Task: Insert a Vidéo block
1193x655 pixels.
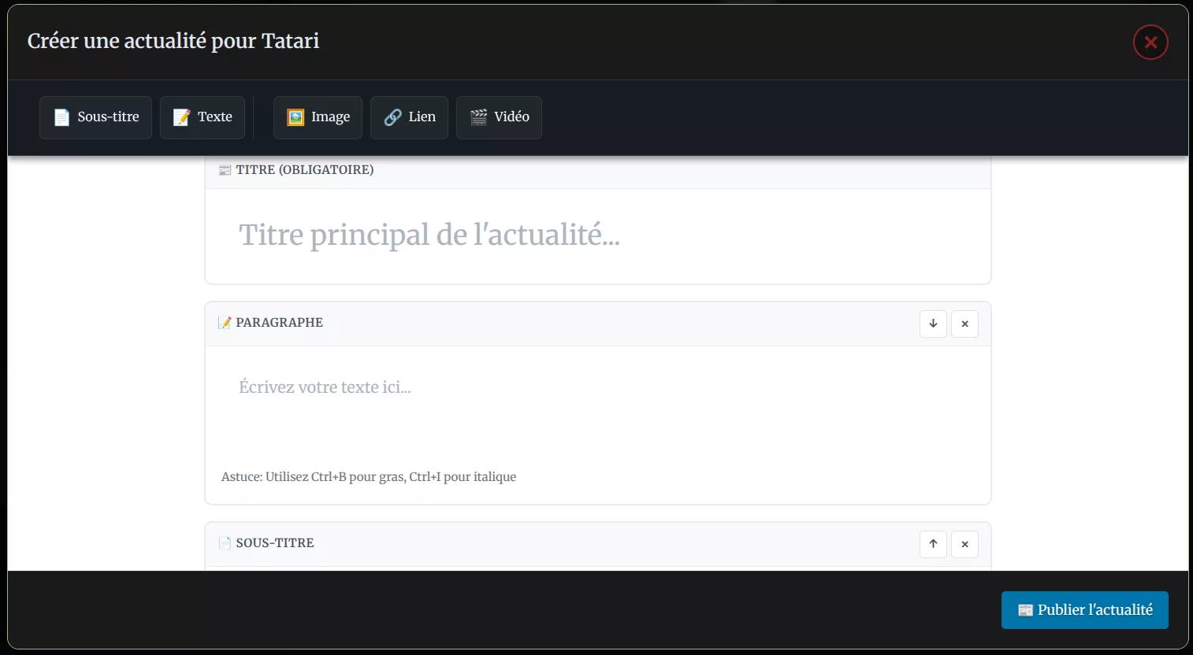Action: [x=499, y=117]
